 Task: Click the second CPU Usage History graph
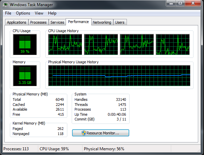(x=100, y=45)
